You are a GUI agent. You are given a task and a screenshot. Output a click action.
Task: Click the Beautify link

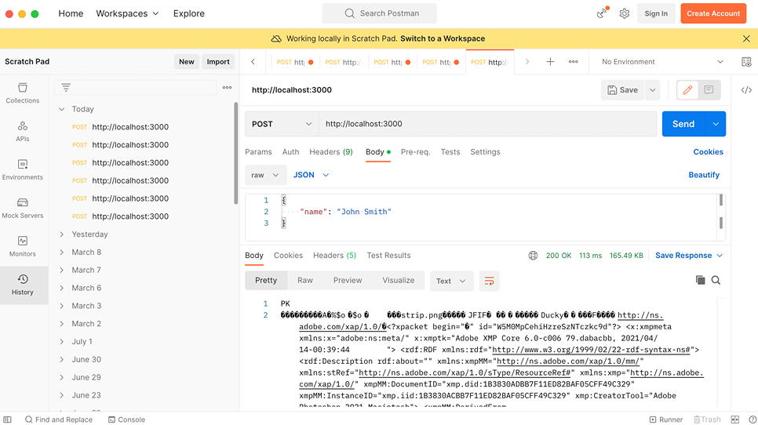coord(704,175)
